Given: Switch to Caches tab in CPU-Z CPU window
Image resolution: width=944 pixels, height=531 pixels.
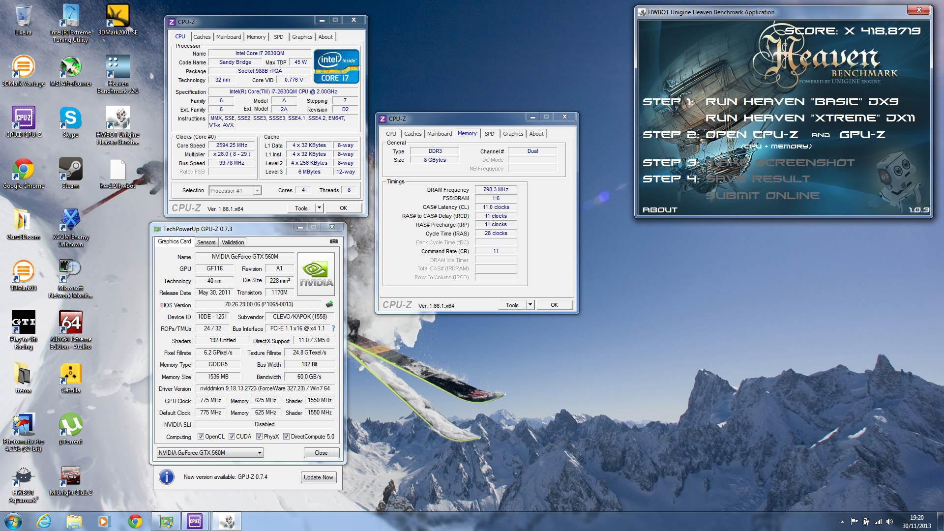Looking at the screenshot, I should coord(202,37).
